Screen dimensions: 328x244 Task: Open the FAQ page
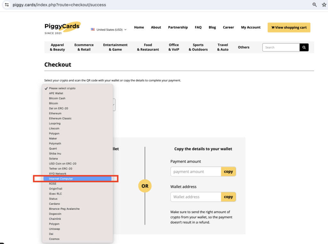click(198, 28)
